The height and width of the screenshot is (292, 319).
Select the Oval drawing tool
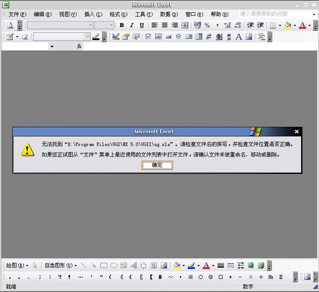tap(113, 265)
